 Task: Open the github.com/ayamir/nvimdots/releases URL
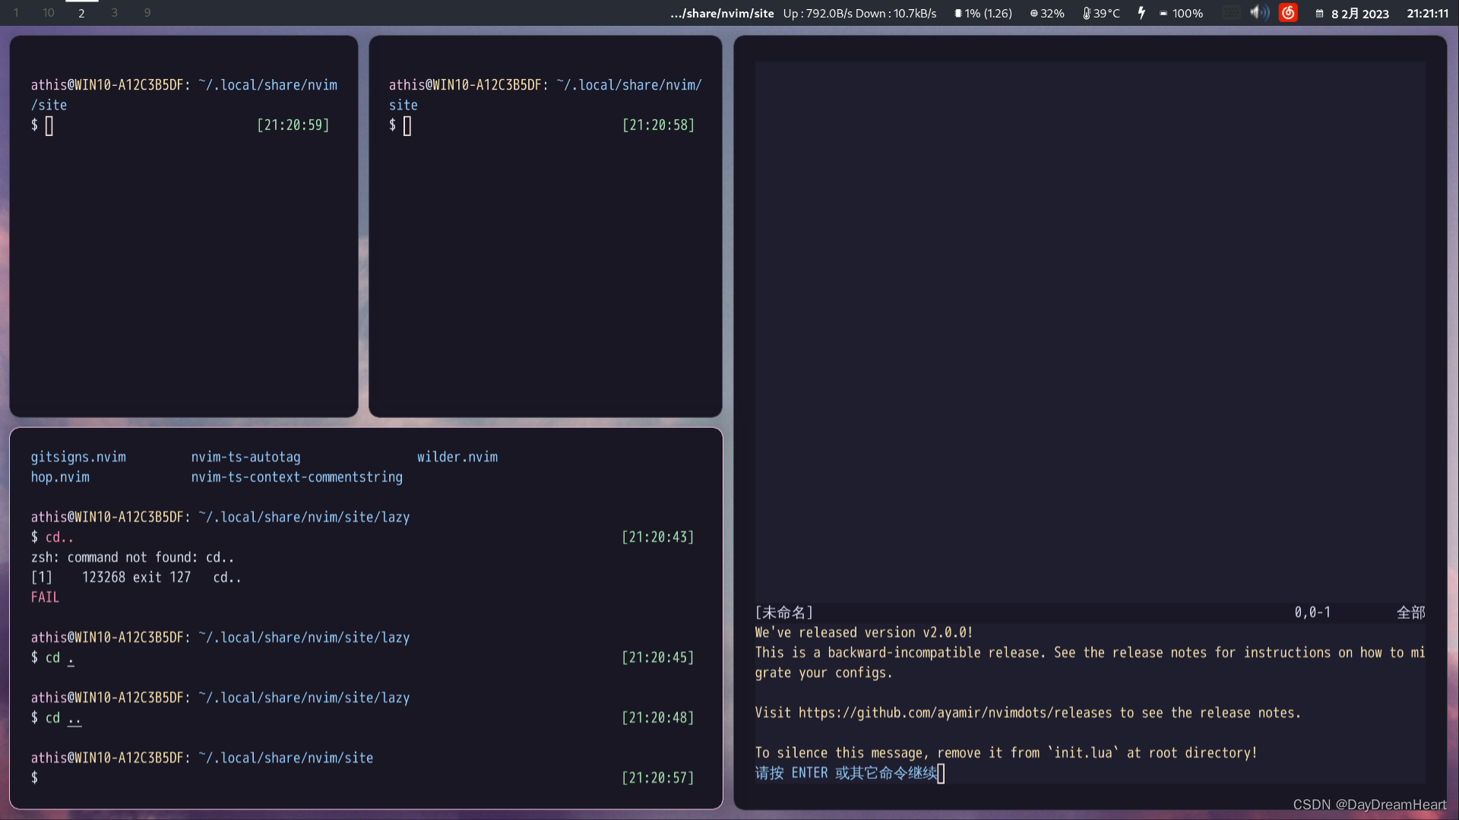(956, 713)
